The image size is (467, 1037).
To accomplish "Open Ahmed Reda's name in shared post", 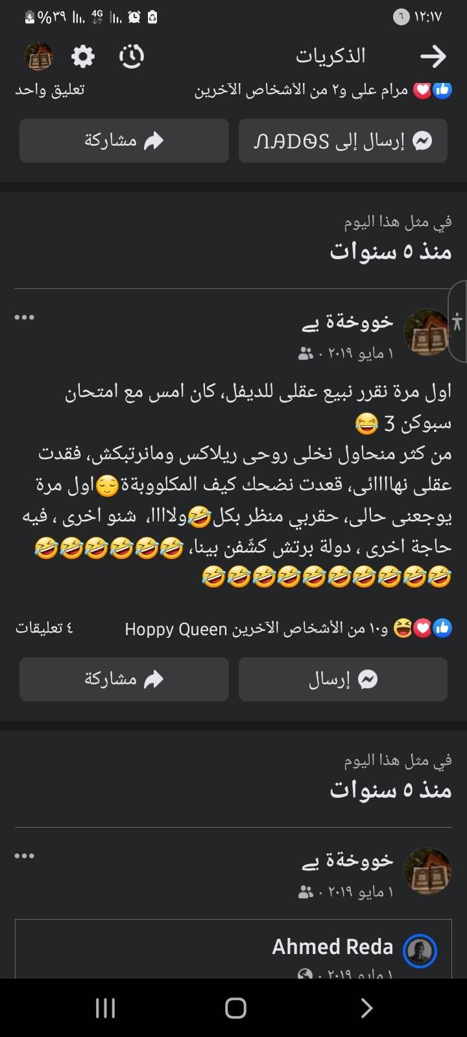I will click(x=332, y=947).
